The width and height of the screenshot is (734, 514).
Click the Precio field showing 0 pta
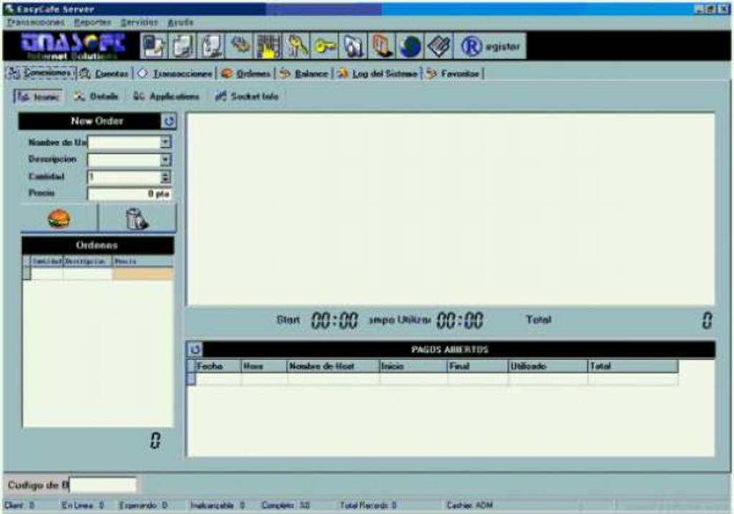[x=130, y=194]
